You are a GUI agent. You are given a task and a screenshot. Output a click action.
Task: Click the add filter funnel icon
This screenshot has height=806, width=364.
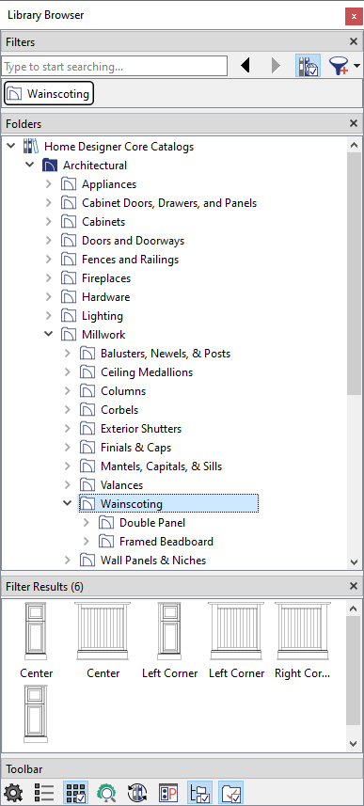pos(339,66)
